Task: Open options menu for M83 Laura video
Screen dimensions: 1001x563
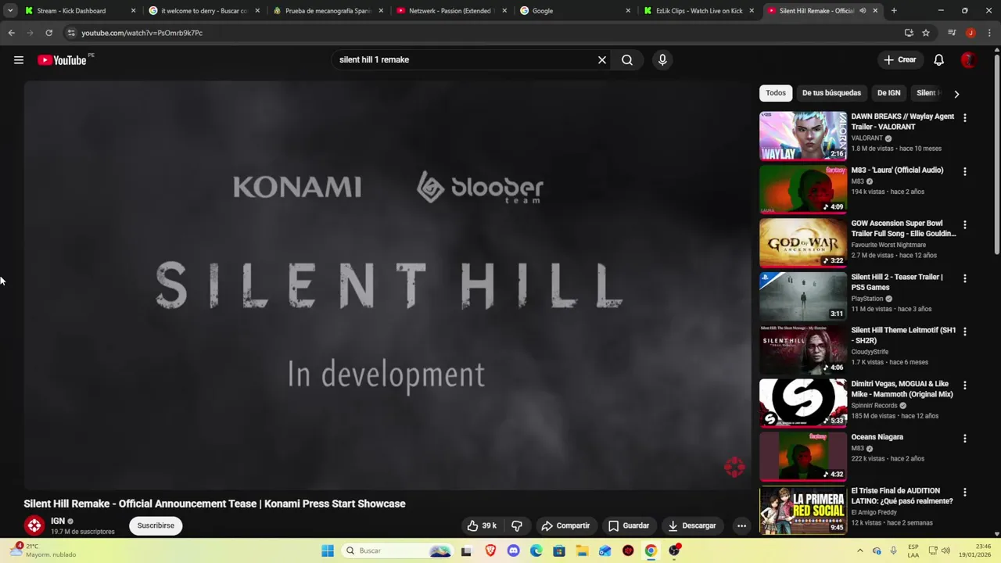Action: [965, 171]
